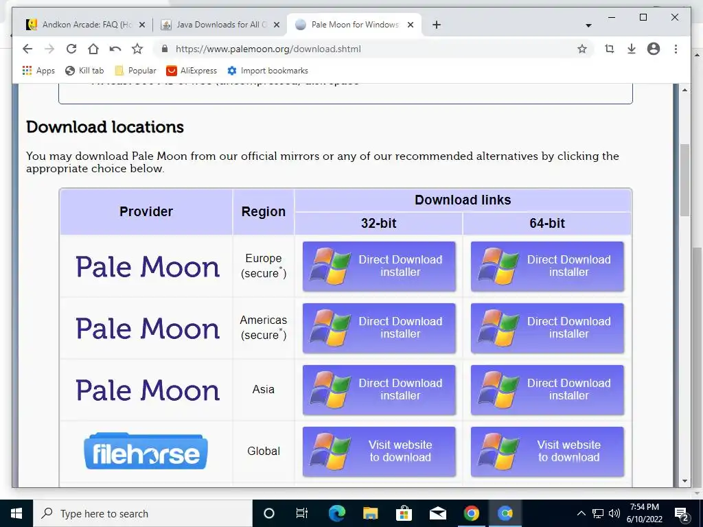Image resolution: width=703 pixels, height=527 pixels.
Task: Click the taskbar search box
Action: [x=143, y=513]
